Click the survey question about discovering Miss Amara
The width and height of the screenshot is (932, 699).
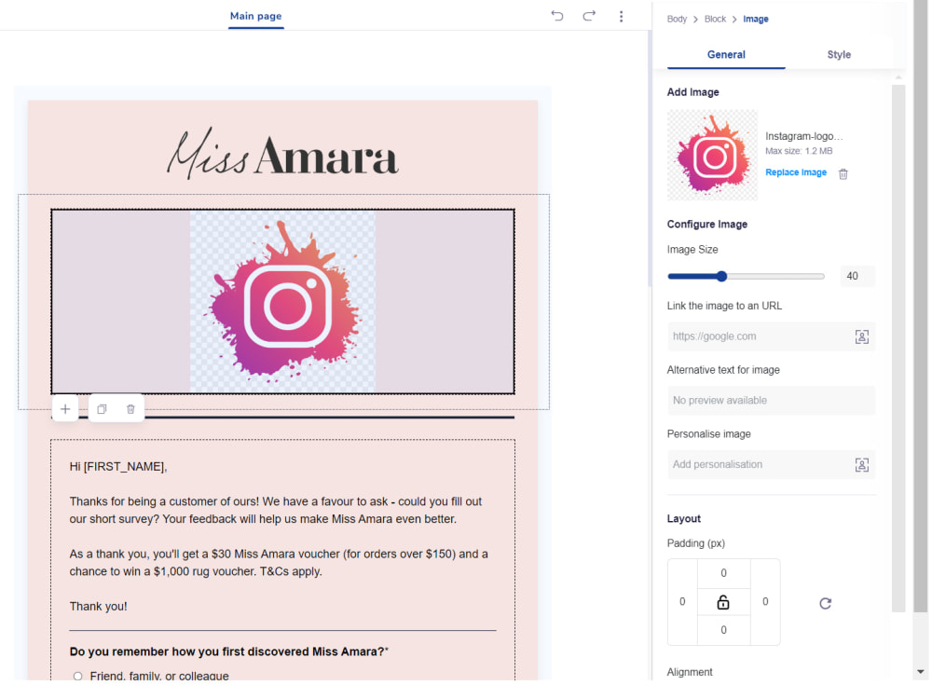pyautogui.click(x=229, y=651)
